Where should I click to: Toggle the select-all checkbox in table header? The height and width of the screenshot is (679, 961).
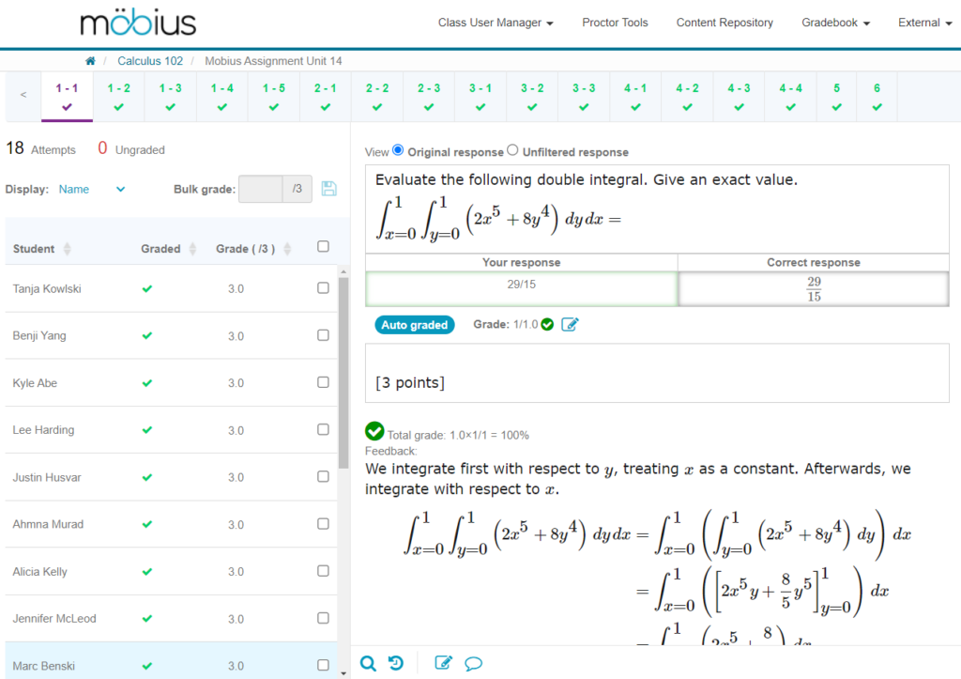[x=323, y=247]
